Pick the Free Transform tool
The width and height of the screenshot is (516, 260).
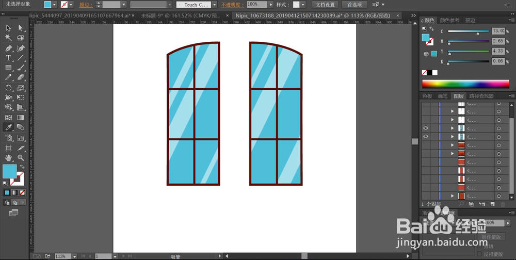pyautogui.click(x=21, y=98)
